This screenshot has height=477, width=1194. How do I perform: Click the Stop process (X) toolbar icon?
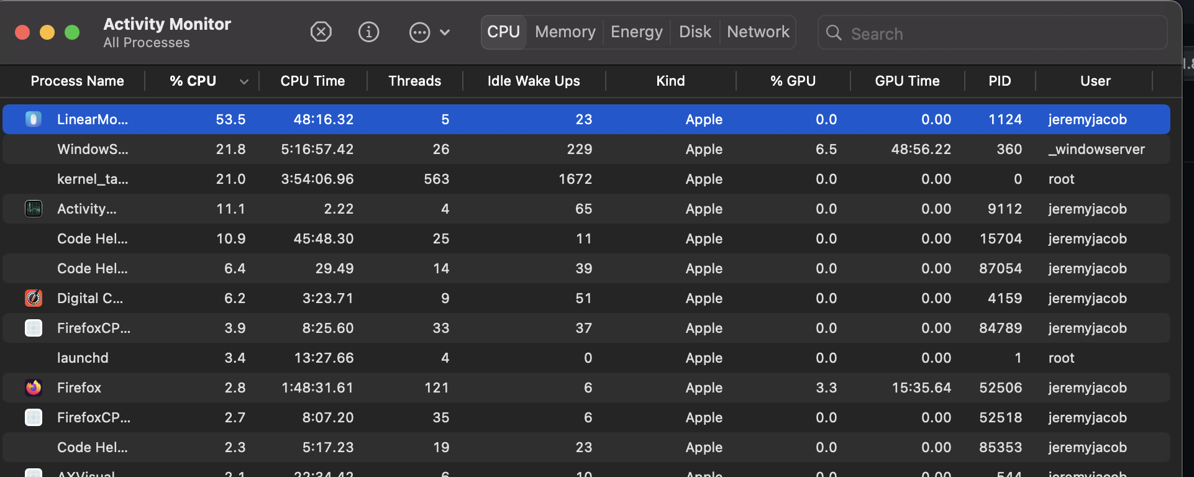point(321,32)
